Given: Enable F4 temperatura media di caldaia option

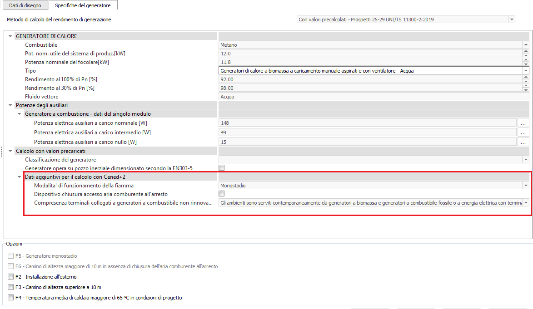Looking at the screenshot, I should pyautogui.click(x=10, y=298).
